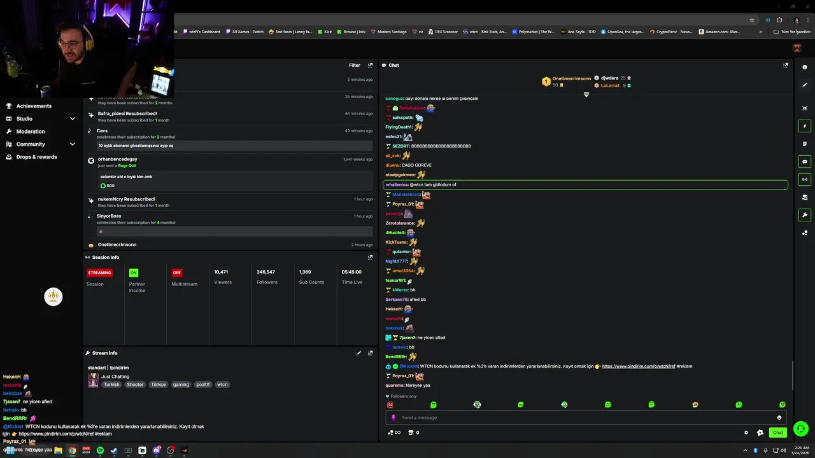This screenshot has height=458, width=815.
Task: Toggle the chat bubble widget in sidebar
Action: 805,162
